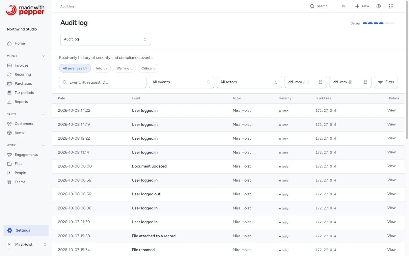Select the Info severity chip
Viewport: 409px width, 256px height.
click(102, 68)
